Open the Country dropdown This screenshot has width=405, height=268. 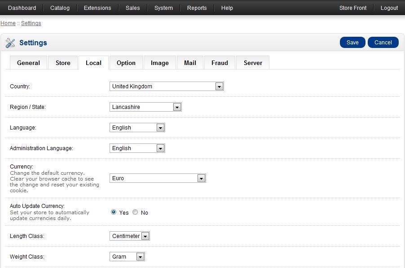click(167, 86)
